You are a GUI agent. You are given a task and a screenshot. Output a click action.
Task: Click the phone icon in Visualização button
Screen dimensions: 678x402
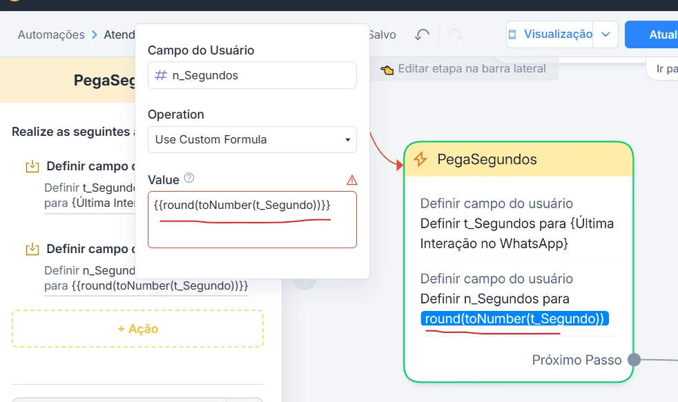click(513, 34)
